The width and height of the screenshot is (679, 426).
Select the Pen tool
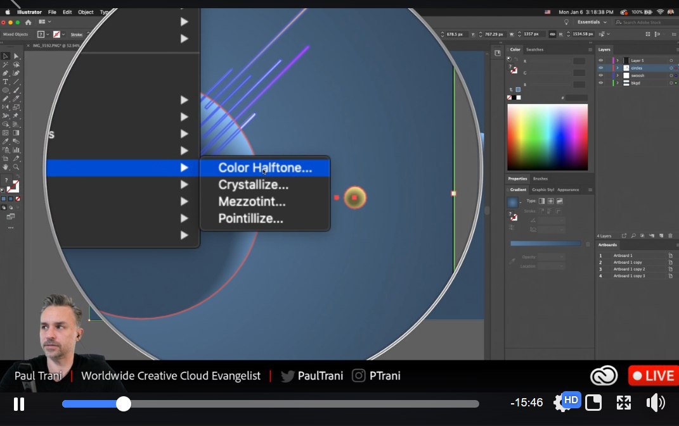(x=6, y=73)
